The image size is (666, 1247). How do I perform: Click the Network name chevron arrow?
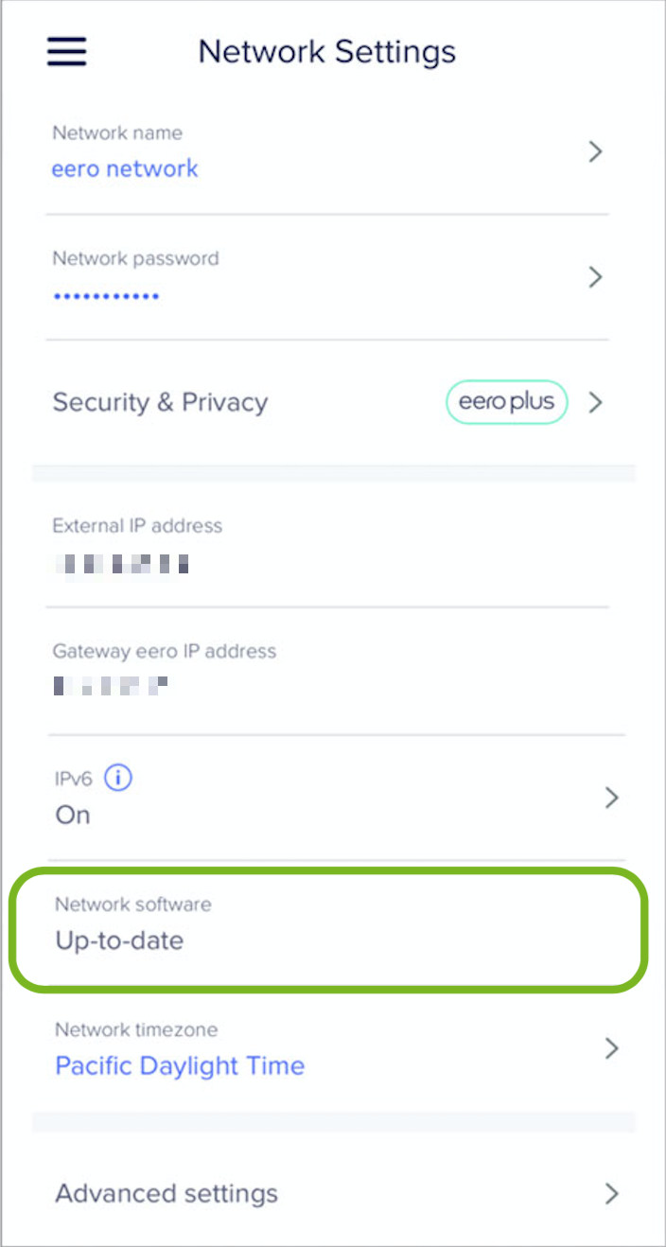point(595,151)
